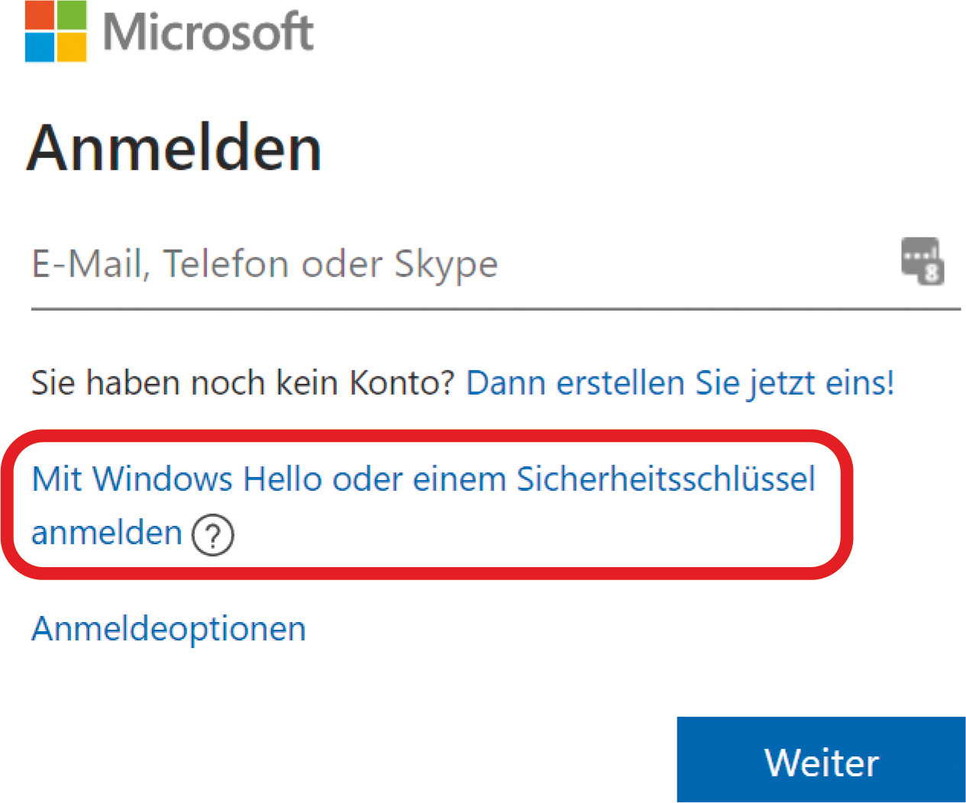Click the blue square of the Microsoft logo
Screen dimensions: 966x803
pyautogui.click(x=40, y=47)
